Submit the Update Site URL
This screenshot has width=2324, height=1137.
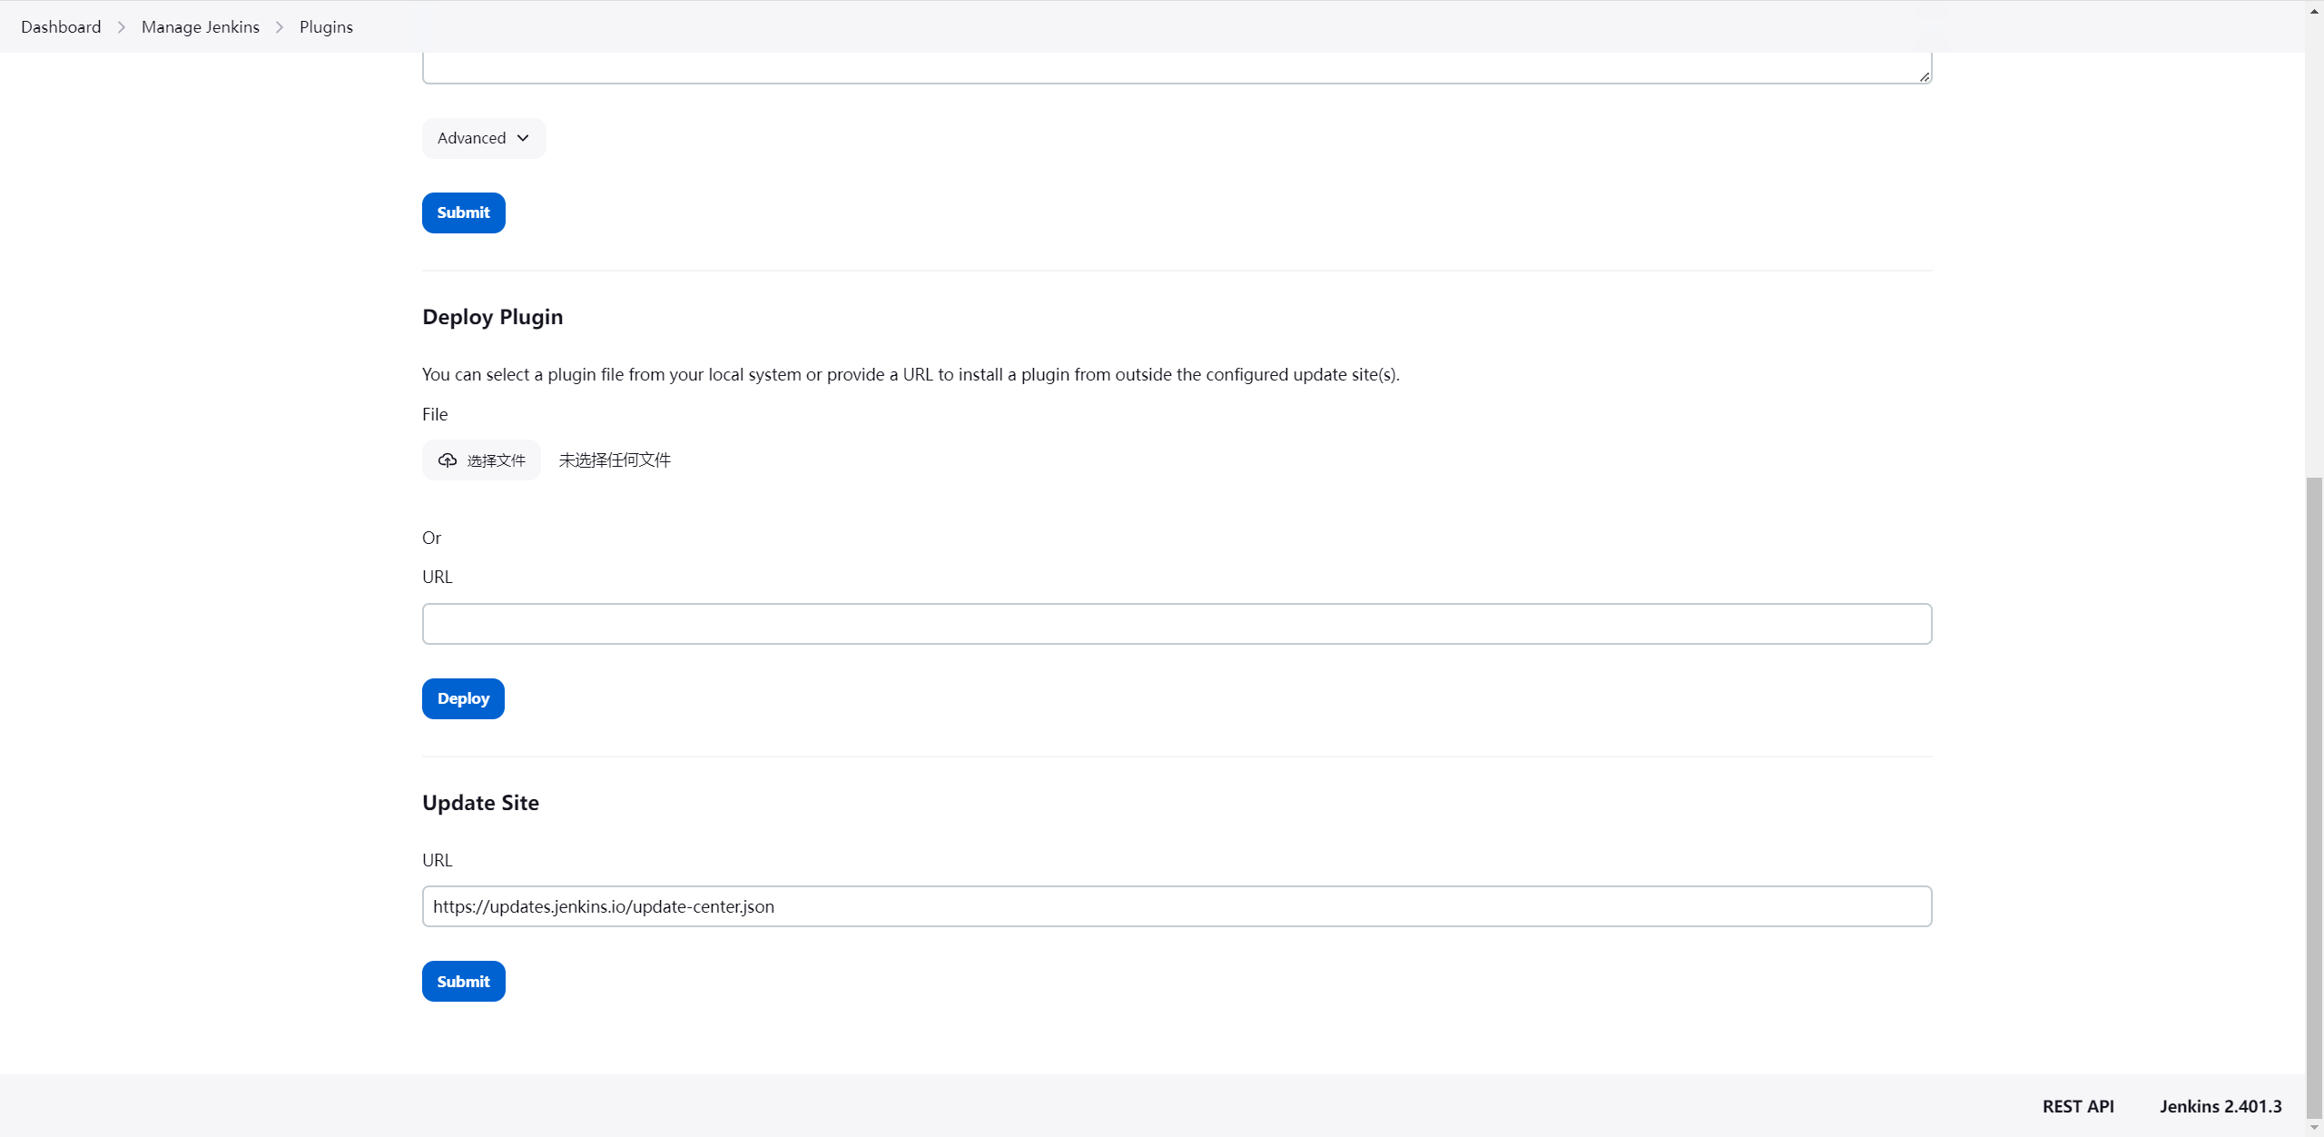pos(463,981)
